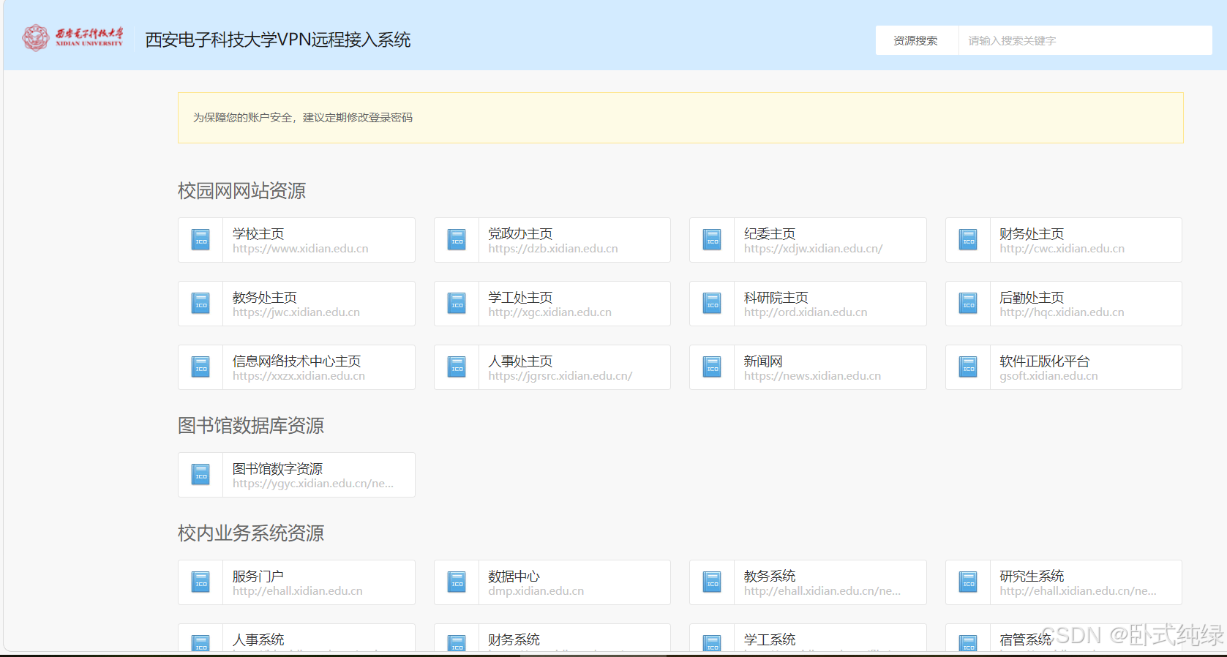Screen dimensions: 1227x657
Task: Visit the 人事处主页 link
Action: (520, 361)
